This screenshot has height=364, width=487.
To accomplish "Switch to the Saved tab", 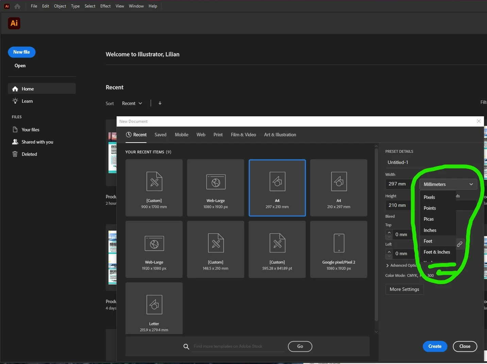I will click(x=161, y=135).
